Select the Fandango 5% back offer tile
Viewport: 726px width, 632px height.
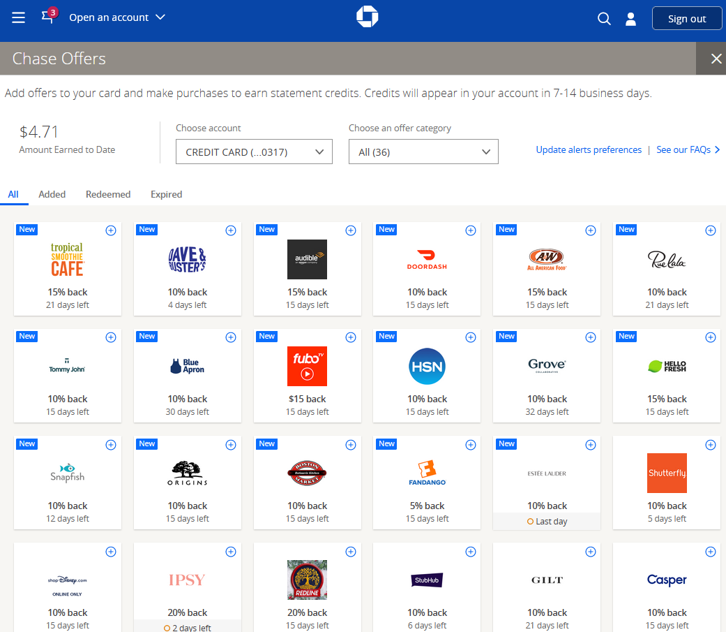coord(426,482)
